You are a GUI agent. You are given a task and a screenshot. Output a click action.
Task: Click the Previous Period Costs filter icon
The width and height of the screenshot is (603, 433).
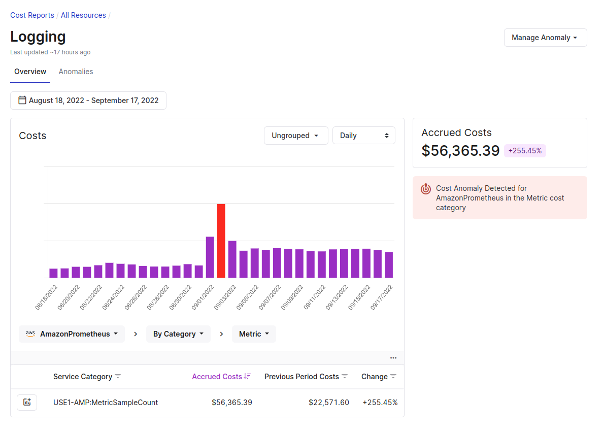click(345, 376)
